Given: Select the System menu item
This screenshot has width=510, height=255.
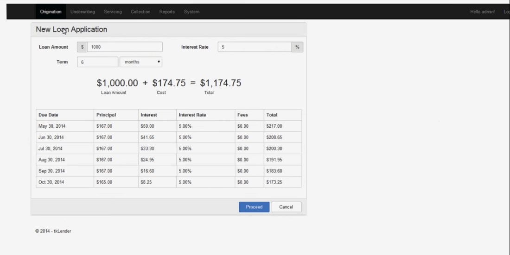Looking at the screenshot, I should (x=191, y=12).
